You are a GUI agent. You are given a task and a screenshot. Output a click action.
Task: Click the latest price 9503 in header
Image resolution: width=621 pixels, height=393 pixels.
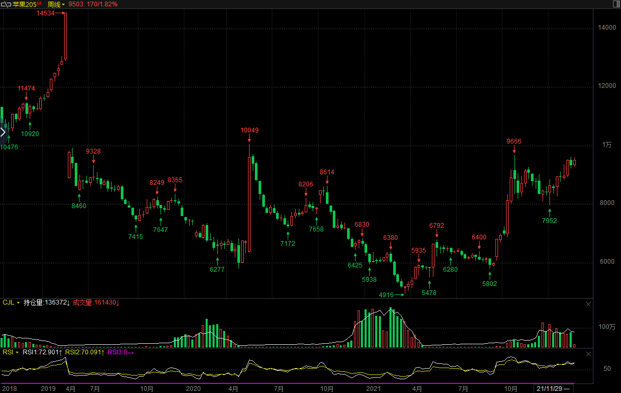tap(76, 4)
